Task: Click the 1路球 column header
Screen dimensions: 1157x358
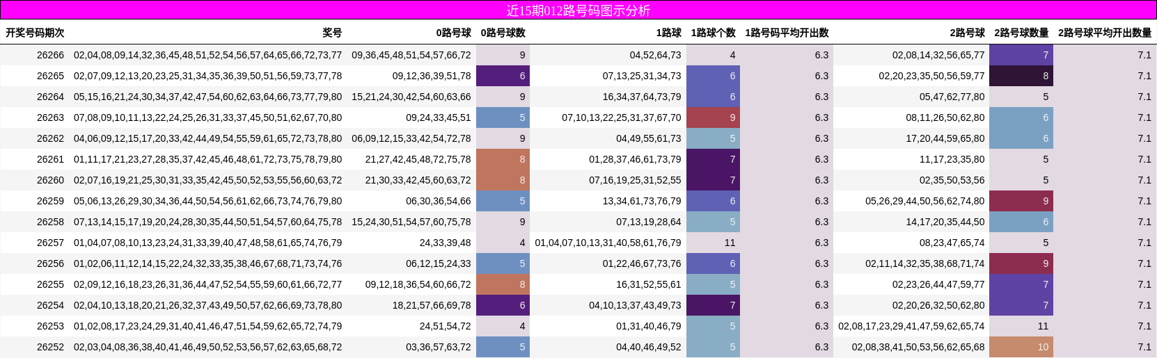Action: click(x=669, y=33)
